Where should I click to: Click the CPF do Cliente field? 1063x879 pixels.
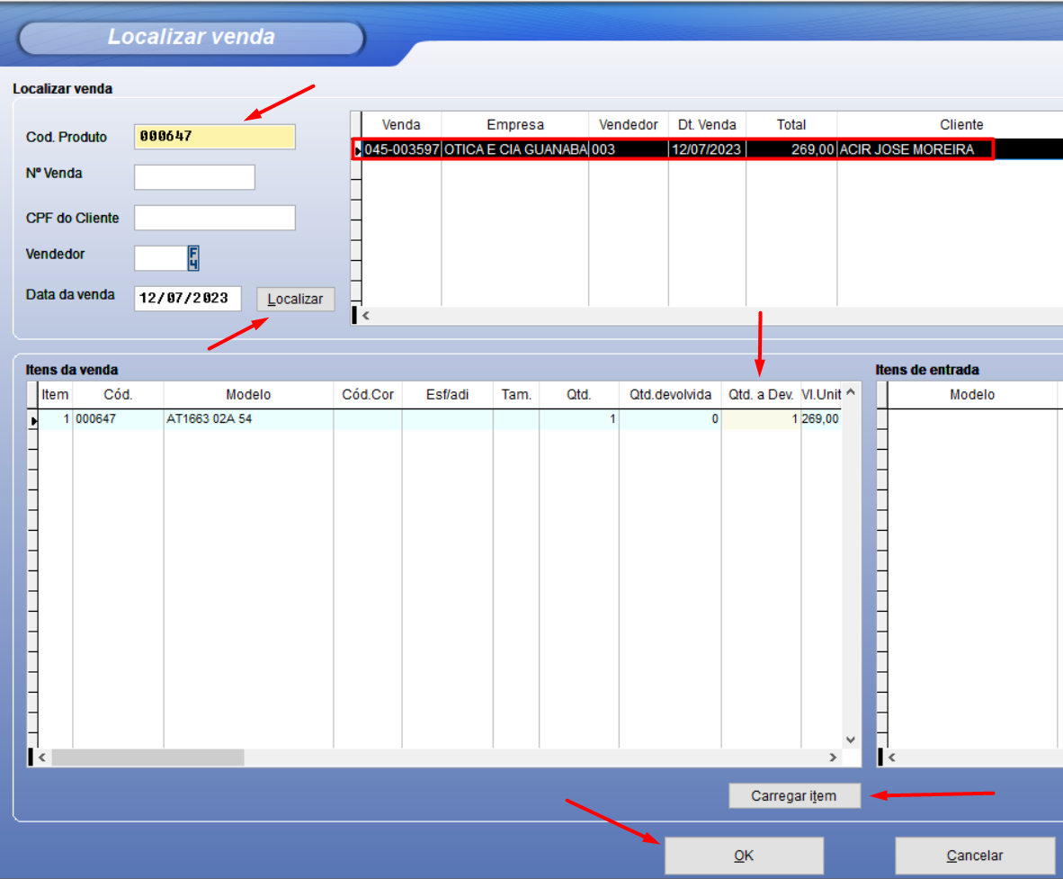(214, 218)
